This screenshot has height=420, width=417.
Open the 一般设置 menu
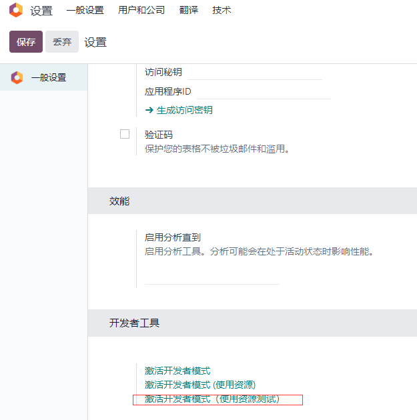pyautogui.click(x=85, y=10)
